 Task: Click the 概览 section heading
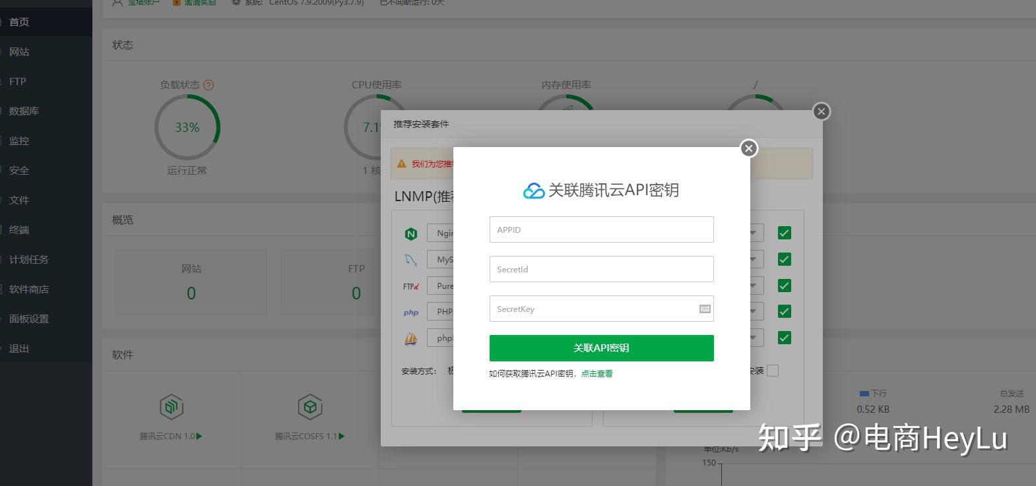123,220
